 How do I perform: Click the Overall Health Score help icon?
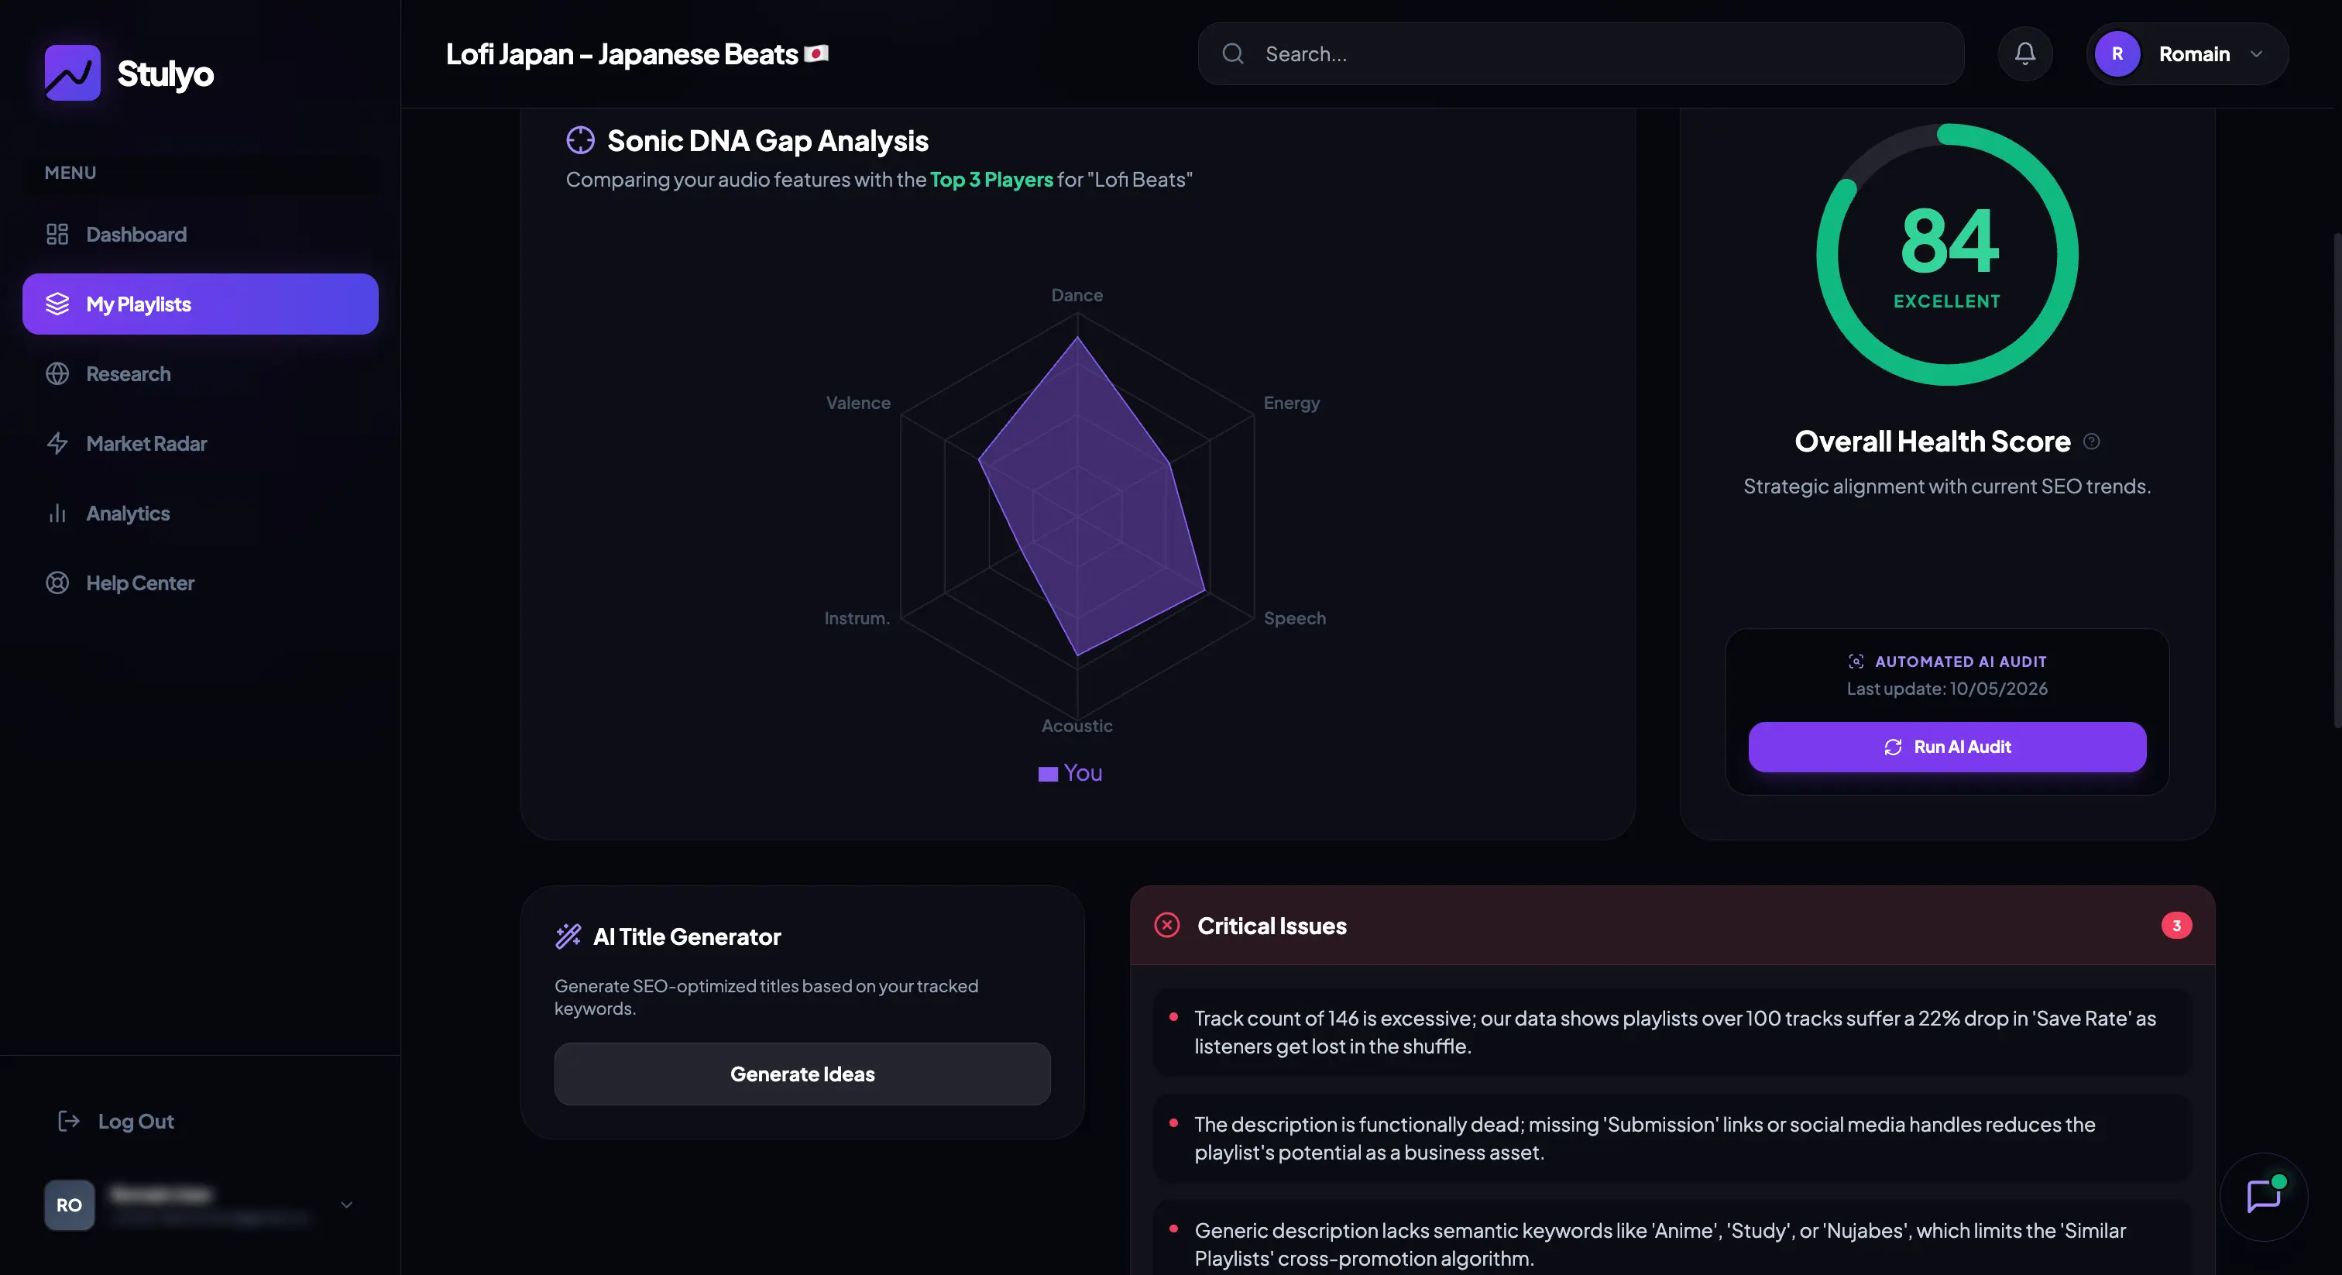[x=2091, y=441]
